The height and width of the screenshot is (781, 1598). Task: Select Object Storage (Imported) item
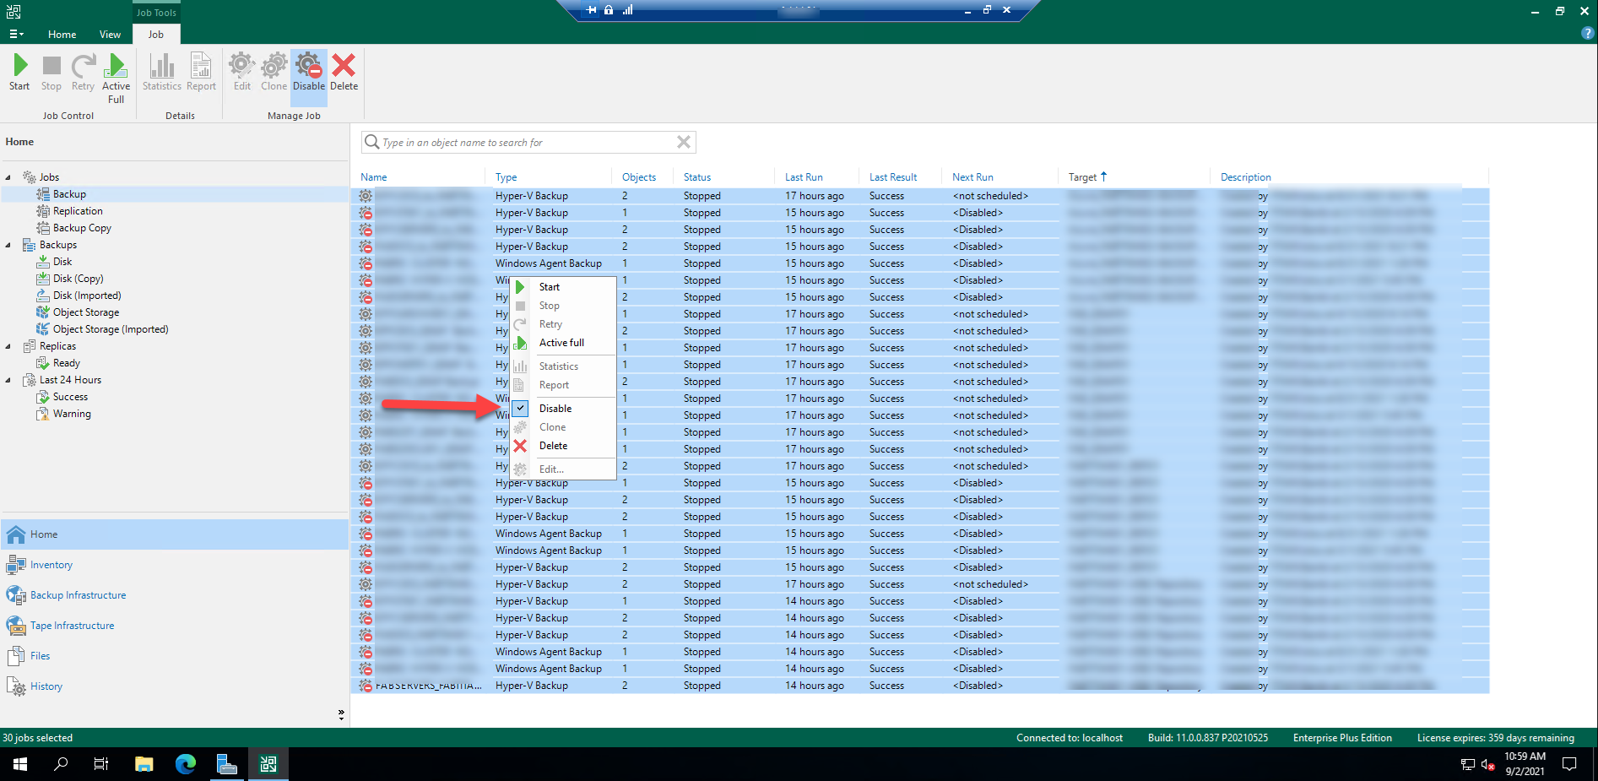tap(111, 329)
